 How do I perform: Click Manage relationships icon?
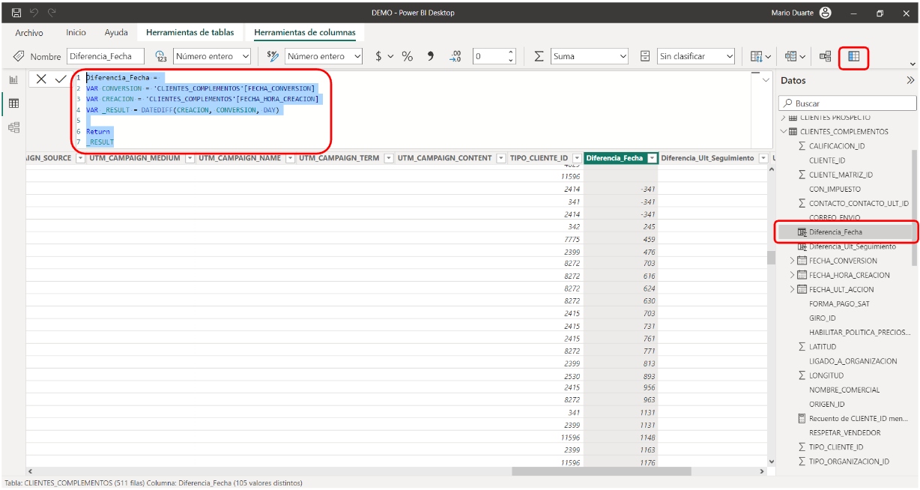click(825, 56)
